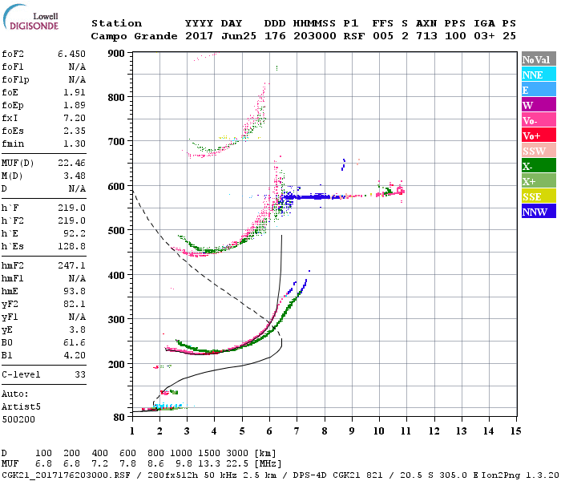Click the 15 MHz frequency axis label
561x481 pixels.
[515, 431]
